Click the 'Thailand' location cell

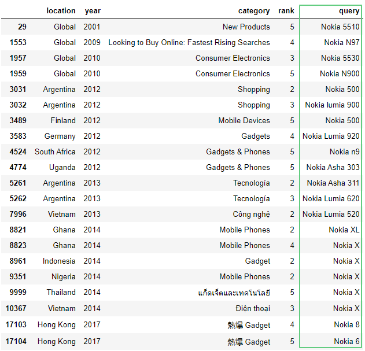tap(61, 292)
